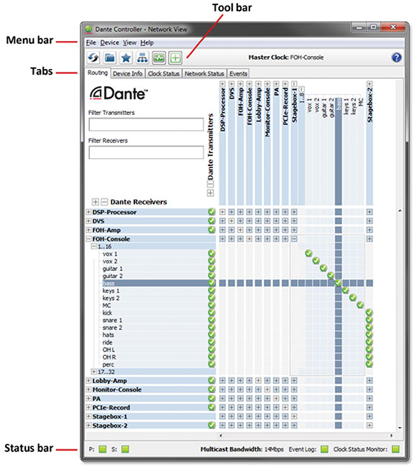Click the green status check beside perc
417x470 pixels.
[211, 364]
